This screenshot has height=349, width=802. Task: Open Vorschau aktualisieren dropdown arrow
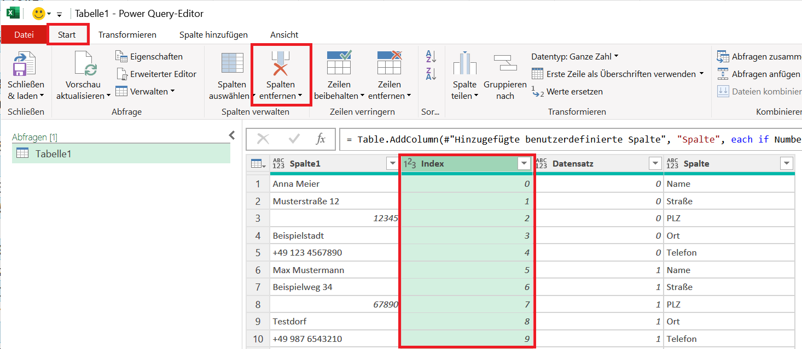tap(108, 96)
